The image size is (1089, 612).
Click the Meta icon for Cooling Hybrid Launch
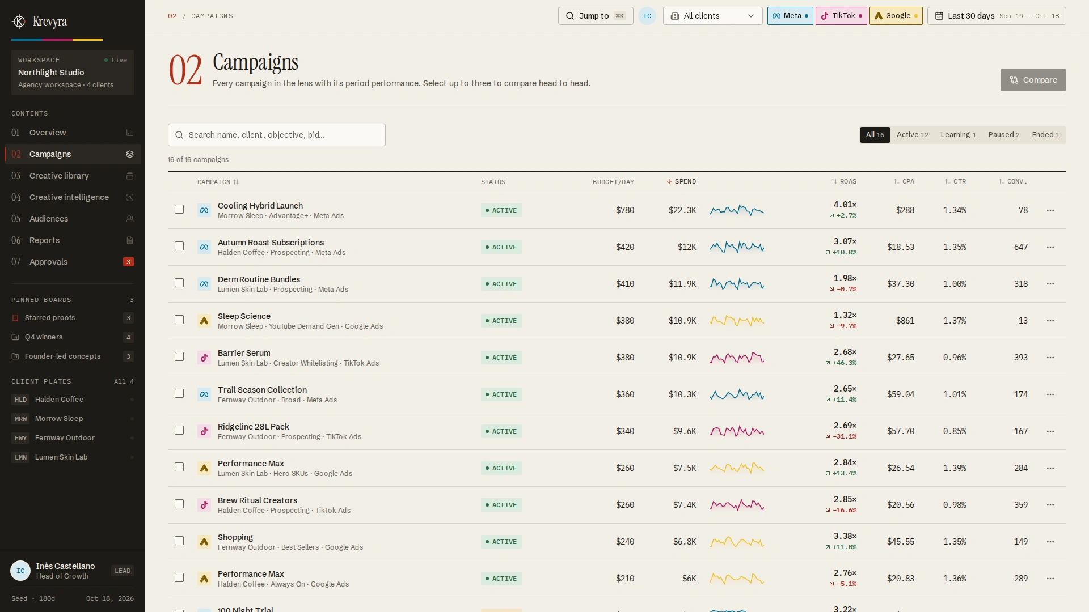pyautogui.click(x=204, y=210)
